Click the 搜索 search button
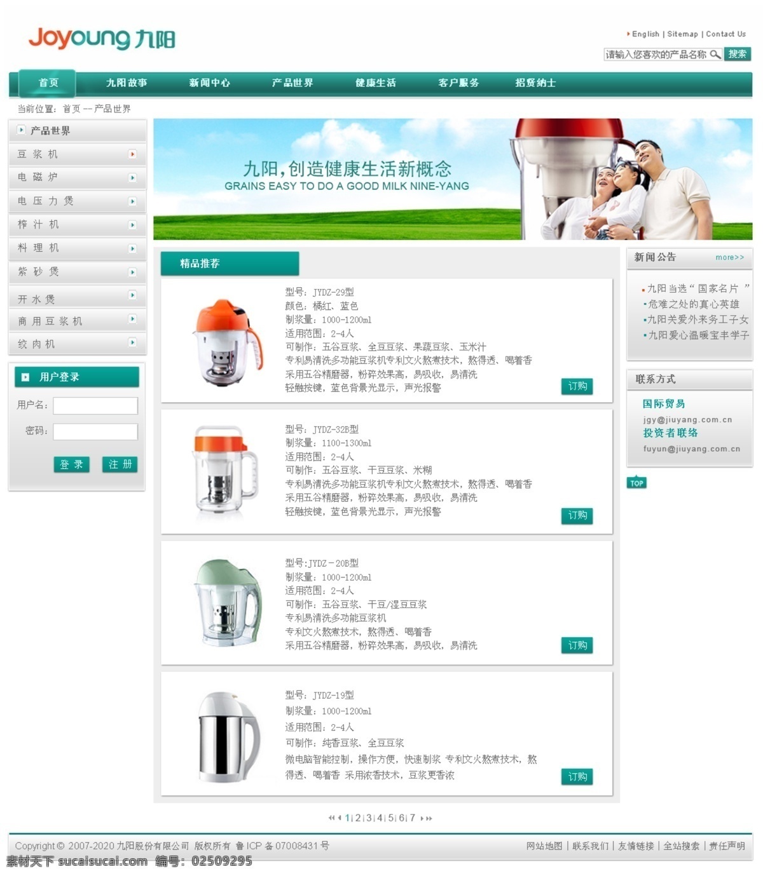The width and height of the screenshot is (763, 876). (x=738, y=55)
